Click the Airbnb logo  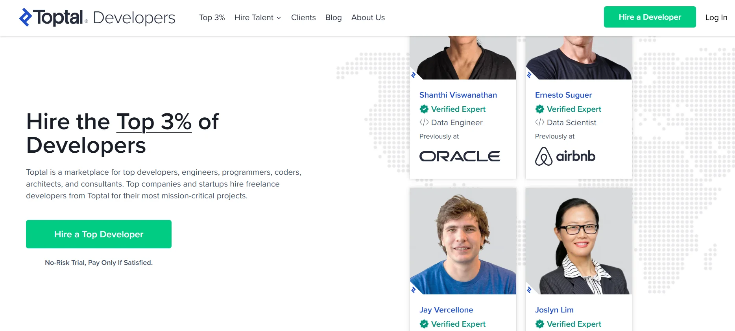point(565,156)
